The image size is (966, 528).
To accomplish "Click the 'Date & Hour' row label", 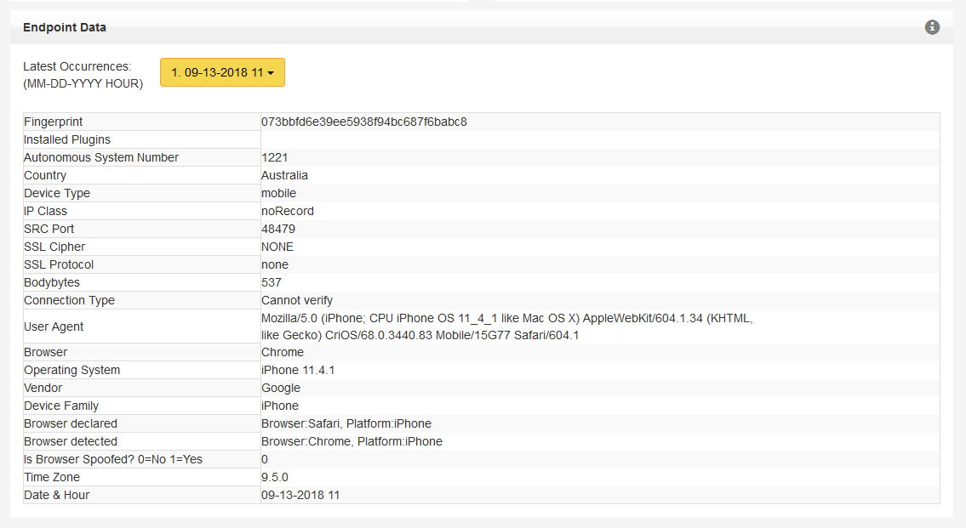I will [x=57, y=495].
